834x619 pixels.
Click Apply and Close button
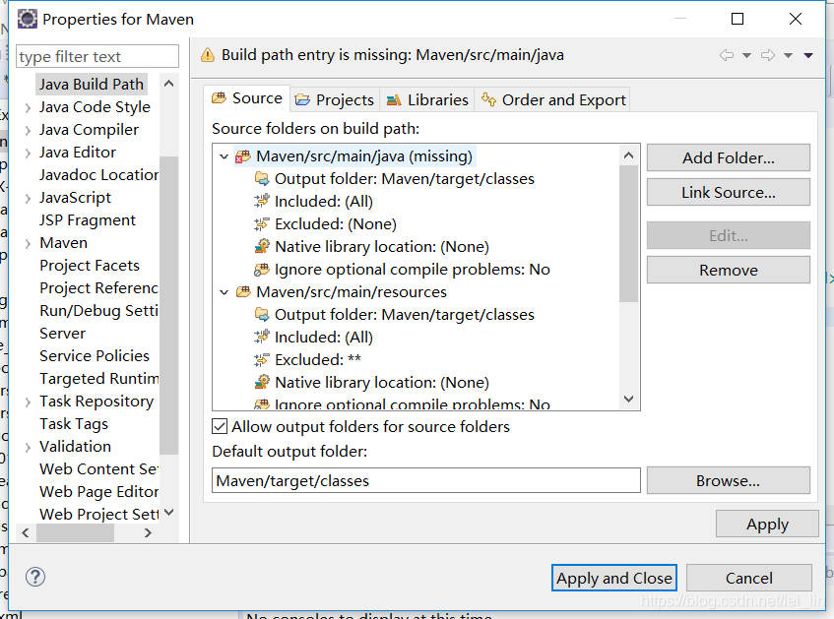[613, 578]
